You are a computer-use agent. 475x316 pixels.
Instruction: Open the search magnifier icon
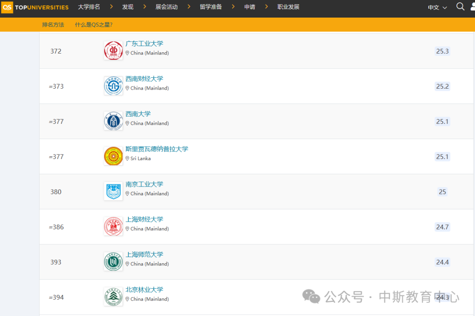coord(460,7)
